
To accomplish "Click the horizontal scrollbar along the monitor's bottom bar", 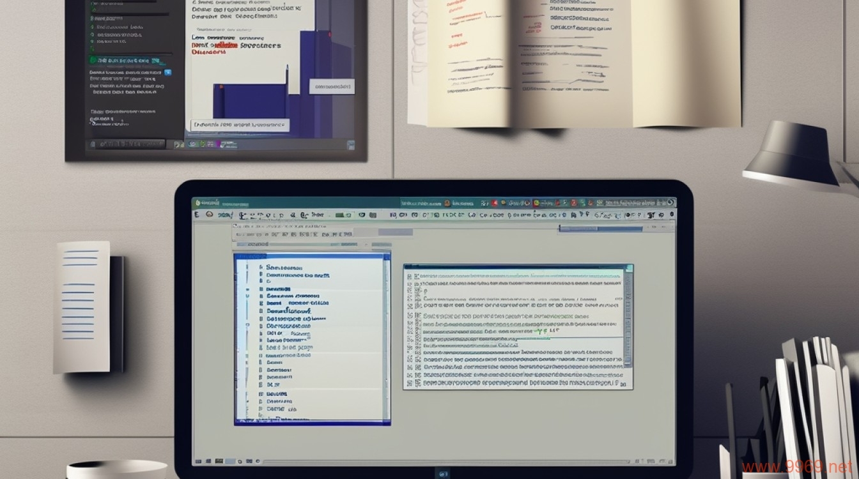I will (x=447, y=461).
